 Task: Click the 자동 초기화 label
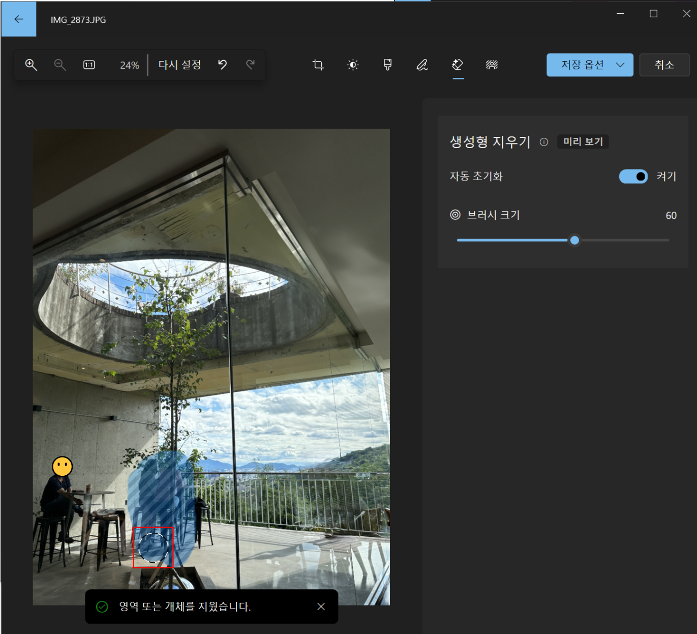coord(476,176)
